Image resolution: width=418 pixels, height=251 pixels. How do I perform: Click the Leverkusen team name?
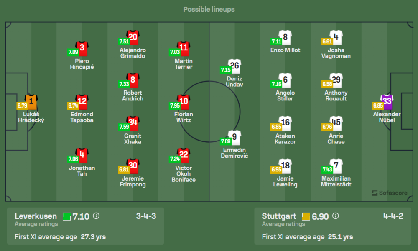click(x=36, y=216)
